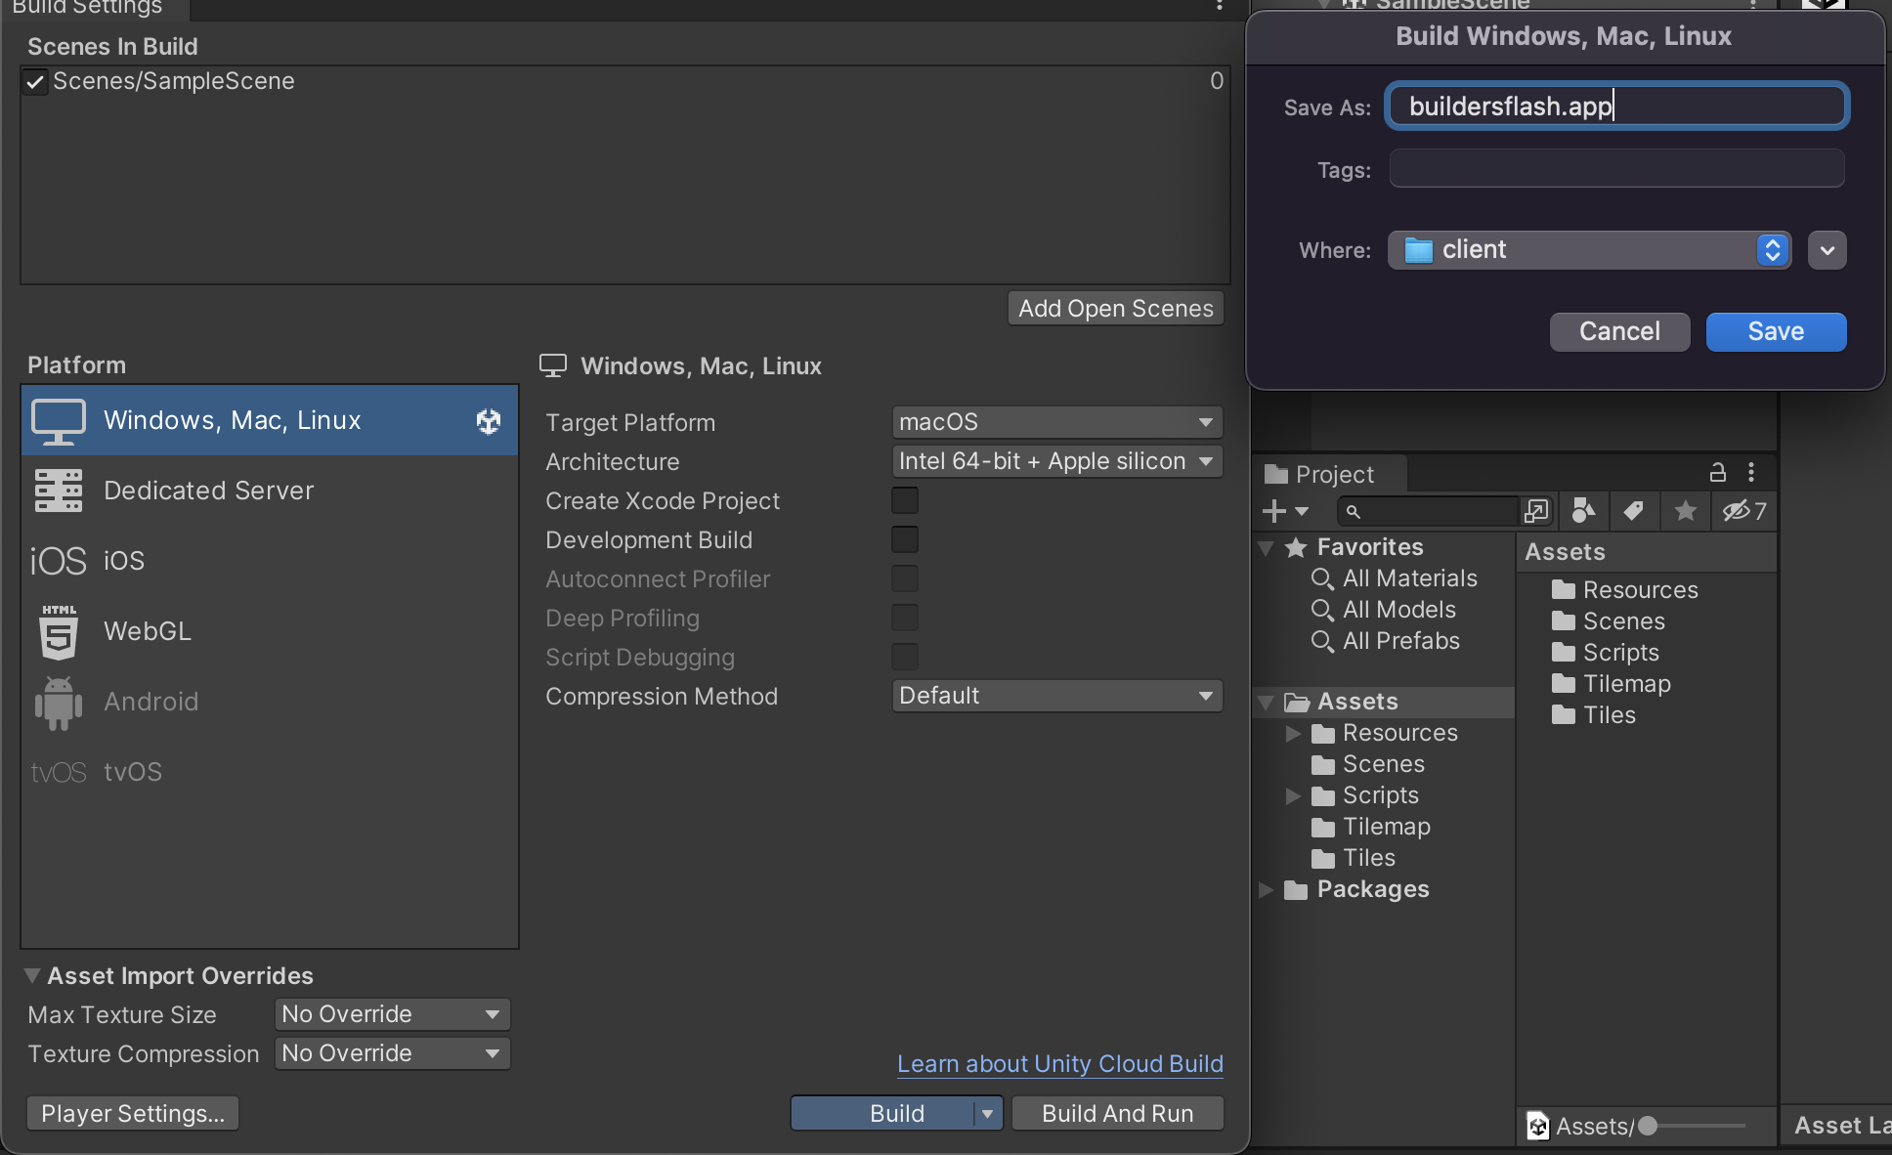Open the Project panel kebab menu
1892x1155 pixels.
pos(1751,473)
